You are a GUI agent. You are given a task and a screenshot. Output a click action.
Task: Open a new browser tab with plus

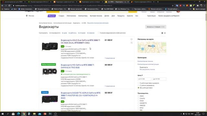point(158,2)
